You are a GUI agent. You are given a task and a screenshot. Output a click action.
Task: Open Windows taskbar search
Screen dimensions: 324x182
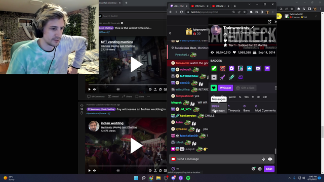coord(143,178)
